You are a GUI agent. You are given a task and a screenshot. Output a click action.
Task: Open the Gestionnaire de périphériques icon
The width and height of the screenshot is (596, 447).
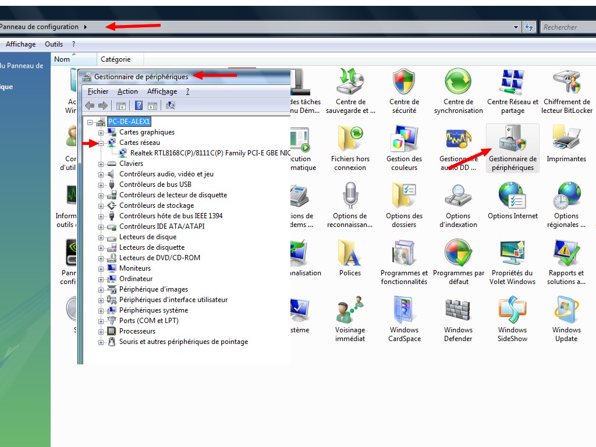coord(512,148)
